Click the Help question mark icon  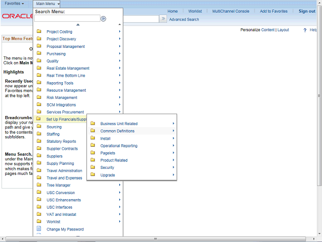(x=305, y=30)
